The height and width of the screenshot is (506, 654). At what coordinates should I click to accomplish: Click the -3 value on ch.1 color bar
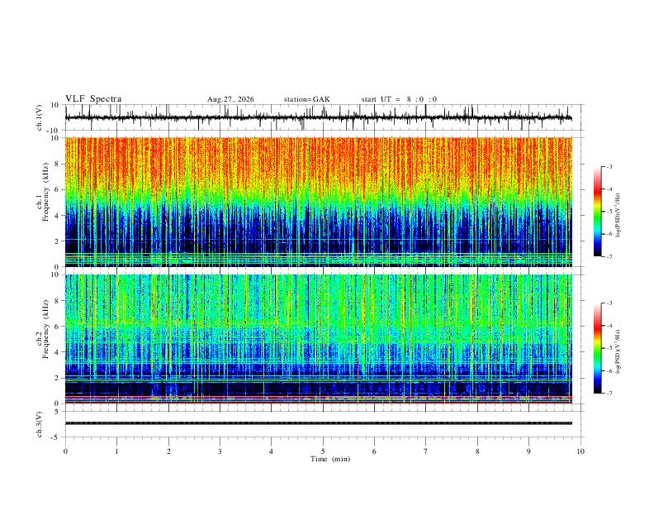tap(609, 167)
